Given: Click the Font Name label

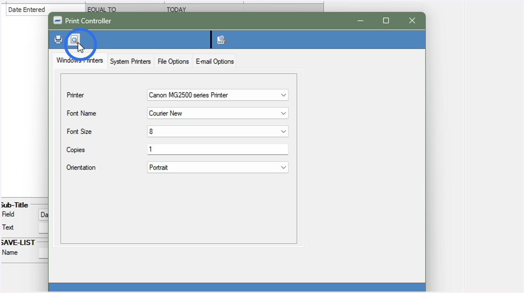Looking at the screenshot, I should [x=81, y=113].
